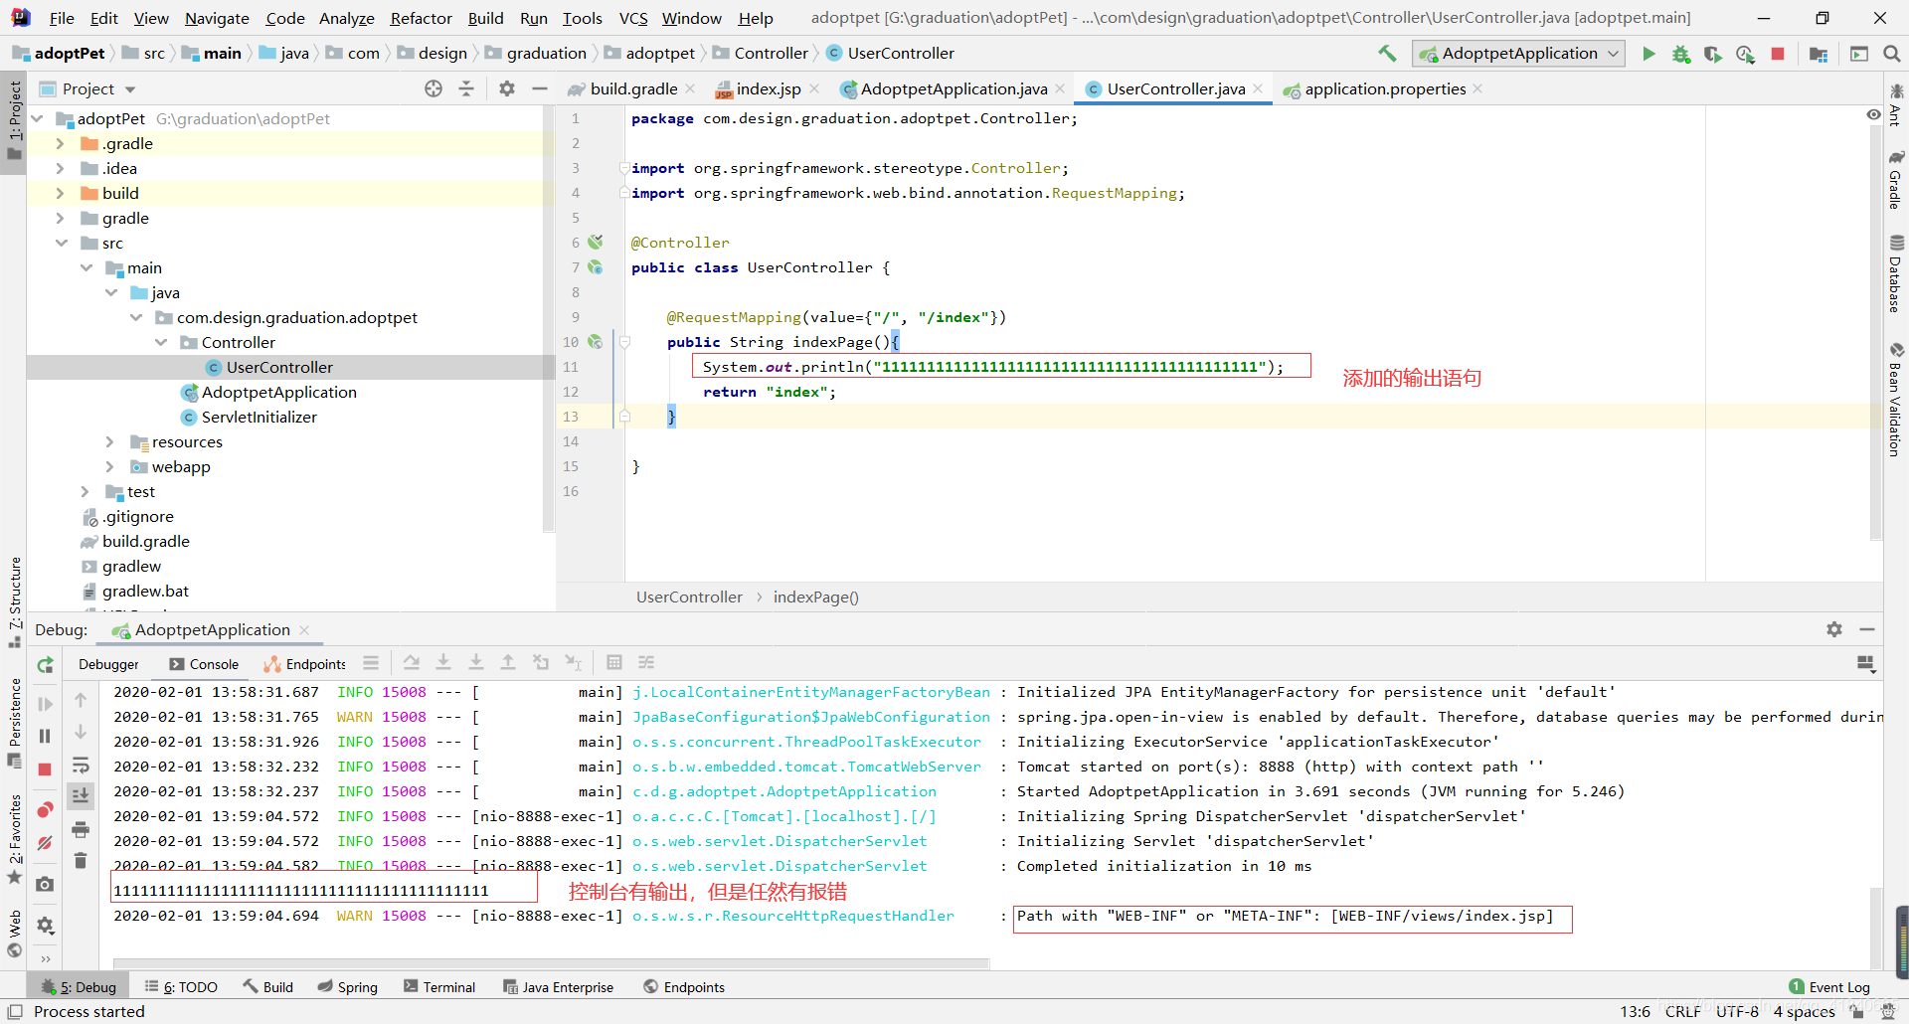Click locate/select opened file target icon
The width and height of the screenshot is (1909, 1024).
434,88
